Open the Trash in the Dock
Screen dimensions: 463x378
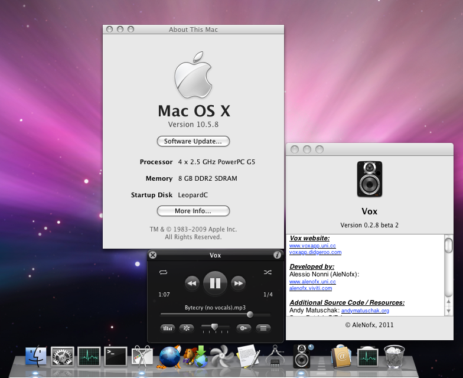[x=394, y=356]
